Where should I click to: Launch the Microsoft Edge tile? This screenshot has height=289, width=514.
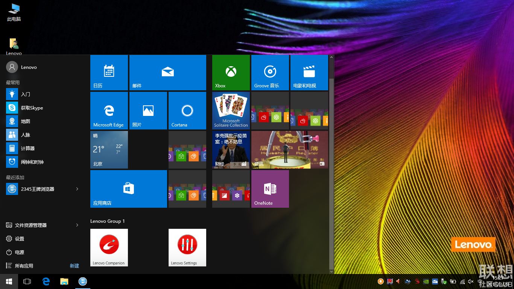109,111
